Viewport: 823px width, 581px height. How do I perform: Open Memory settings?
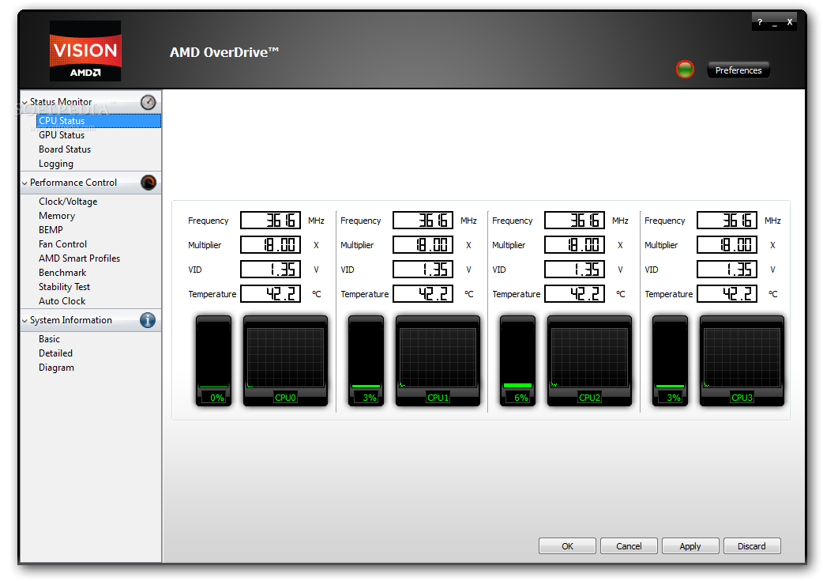click(57, 215)
